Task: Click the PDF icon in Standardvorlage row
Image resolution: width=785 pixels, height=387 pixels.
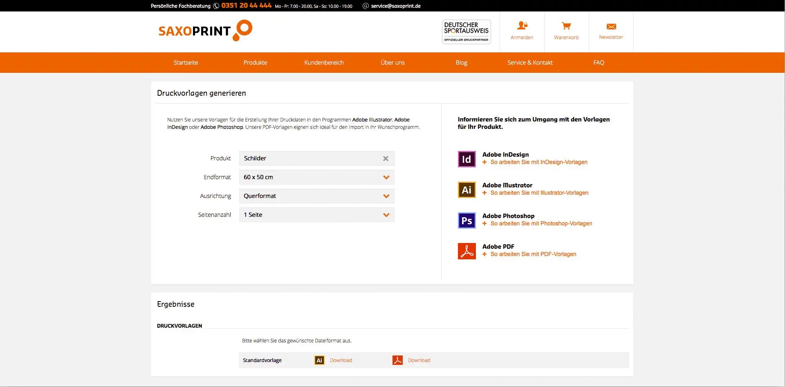Action: coord(397,360)
